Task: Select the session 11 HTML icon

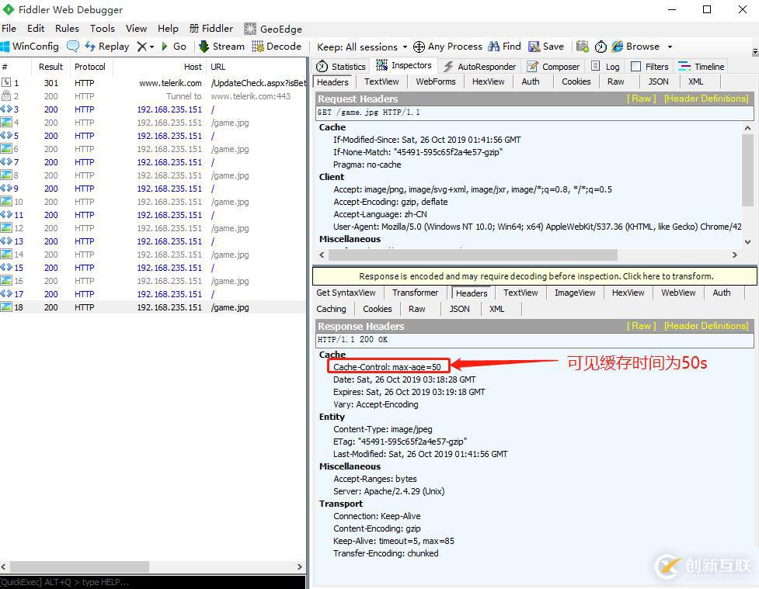Action: (x=5, y=214)
